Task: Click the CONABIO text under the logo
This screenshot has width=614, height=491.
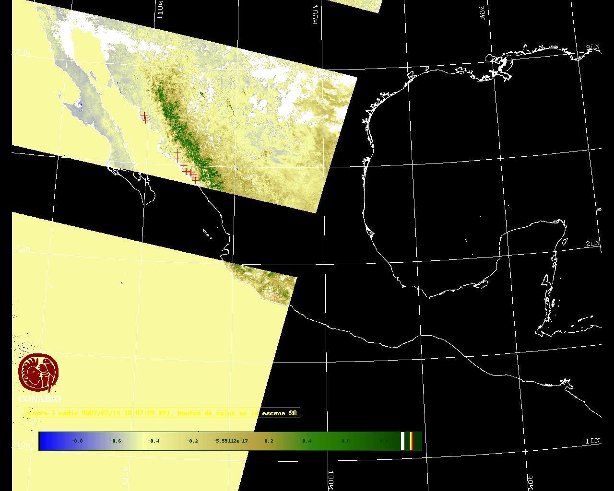Action: [39, 399]
